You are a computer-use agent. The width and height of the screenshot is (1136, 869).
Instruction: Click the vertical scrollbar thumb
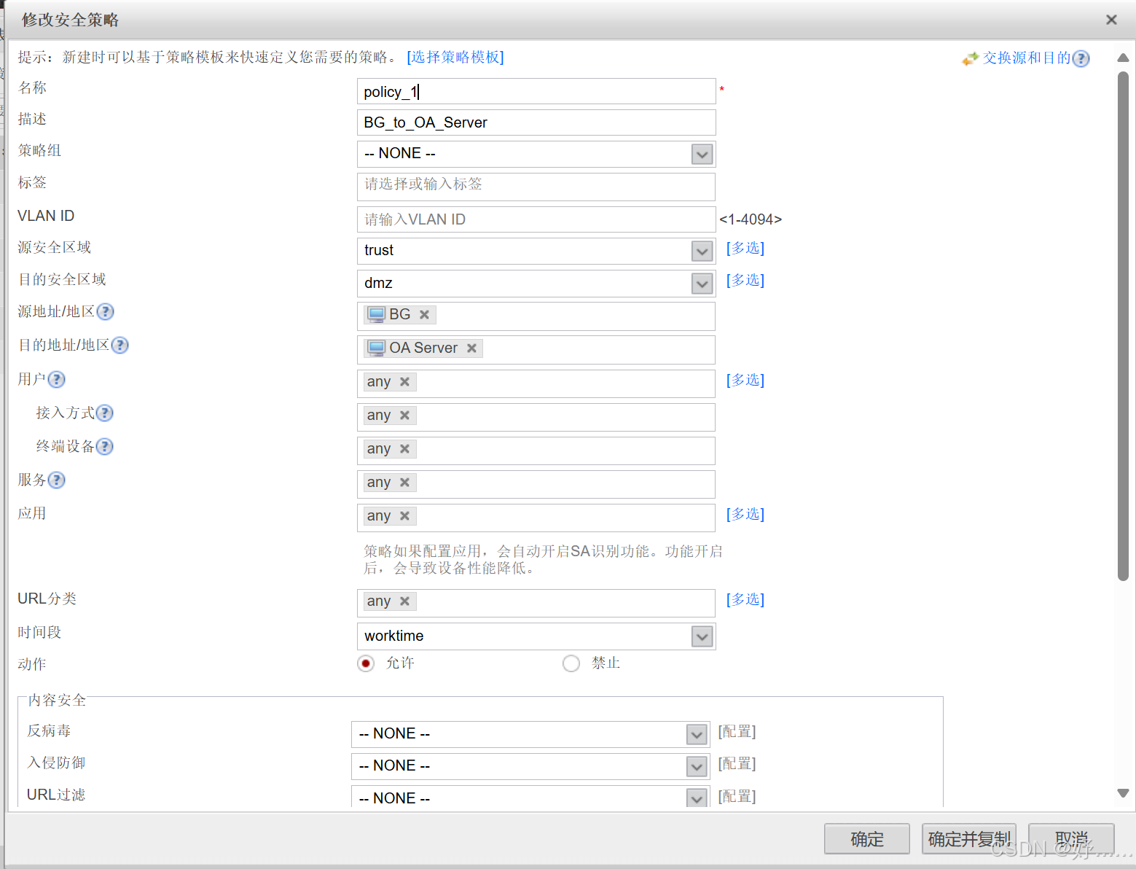pos(1123,326)
